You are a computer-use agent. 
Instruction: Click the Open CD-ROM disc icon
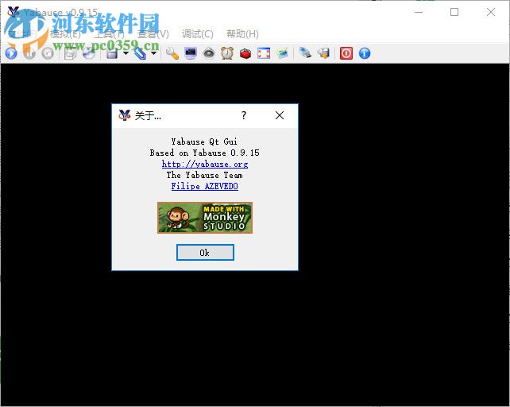(89, 53)
